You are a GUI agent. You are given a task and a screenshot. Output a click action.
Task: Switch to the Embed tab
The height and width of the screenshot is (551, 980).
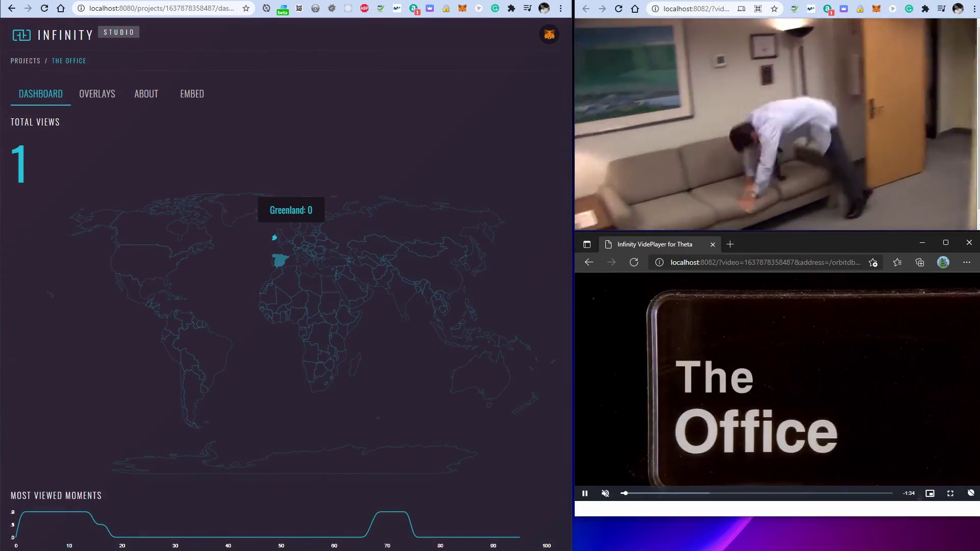(x=192, y=94)
